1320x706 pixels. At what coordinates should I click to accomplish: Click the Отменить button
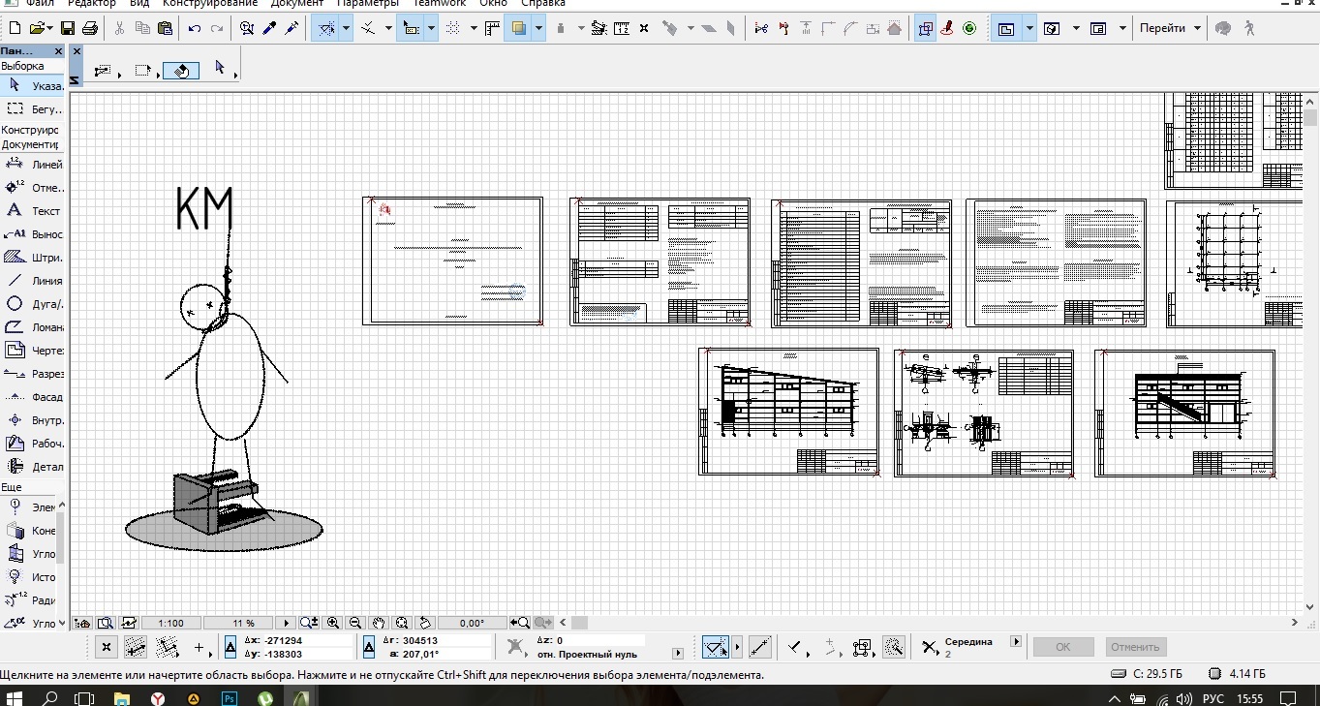1135,647
